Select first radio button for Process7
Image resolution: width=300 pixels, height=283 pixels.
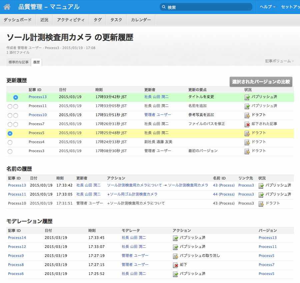click(x=10, y=124)
